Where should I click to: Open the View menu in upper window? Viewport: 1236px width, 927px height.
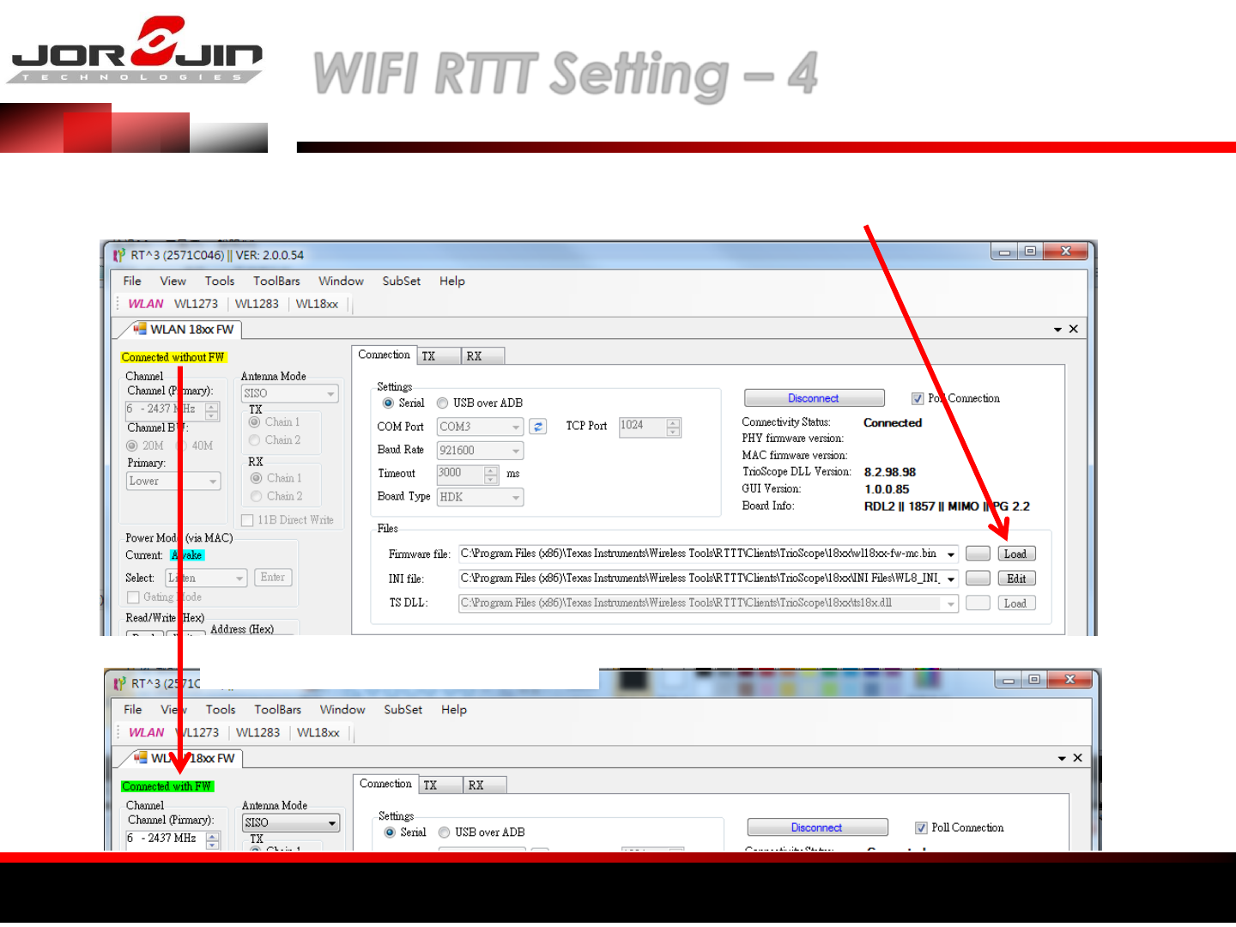click(173, 281)
